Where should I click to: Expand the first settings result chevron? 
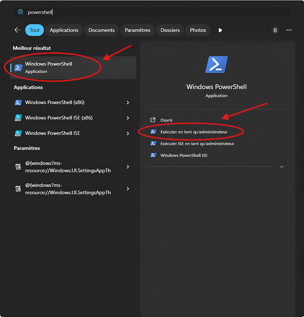128,167
